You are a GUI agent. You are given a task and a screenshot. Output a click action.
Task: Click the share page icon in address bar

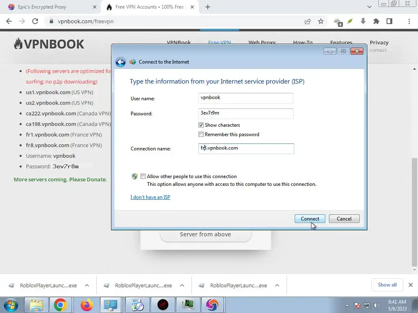(308, 21)
